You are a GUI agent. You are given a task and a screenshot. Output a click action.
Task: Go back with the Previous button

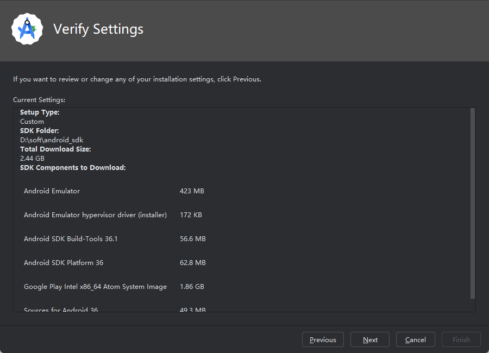[323, 339]
